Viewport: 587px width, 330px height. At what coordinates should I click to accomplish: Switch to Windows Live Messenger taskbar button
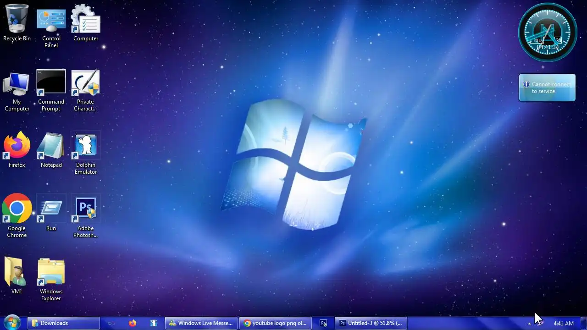(x=201, y=323)
